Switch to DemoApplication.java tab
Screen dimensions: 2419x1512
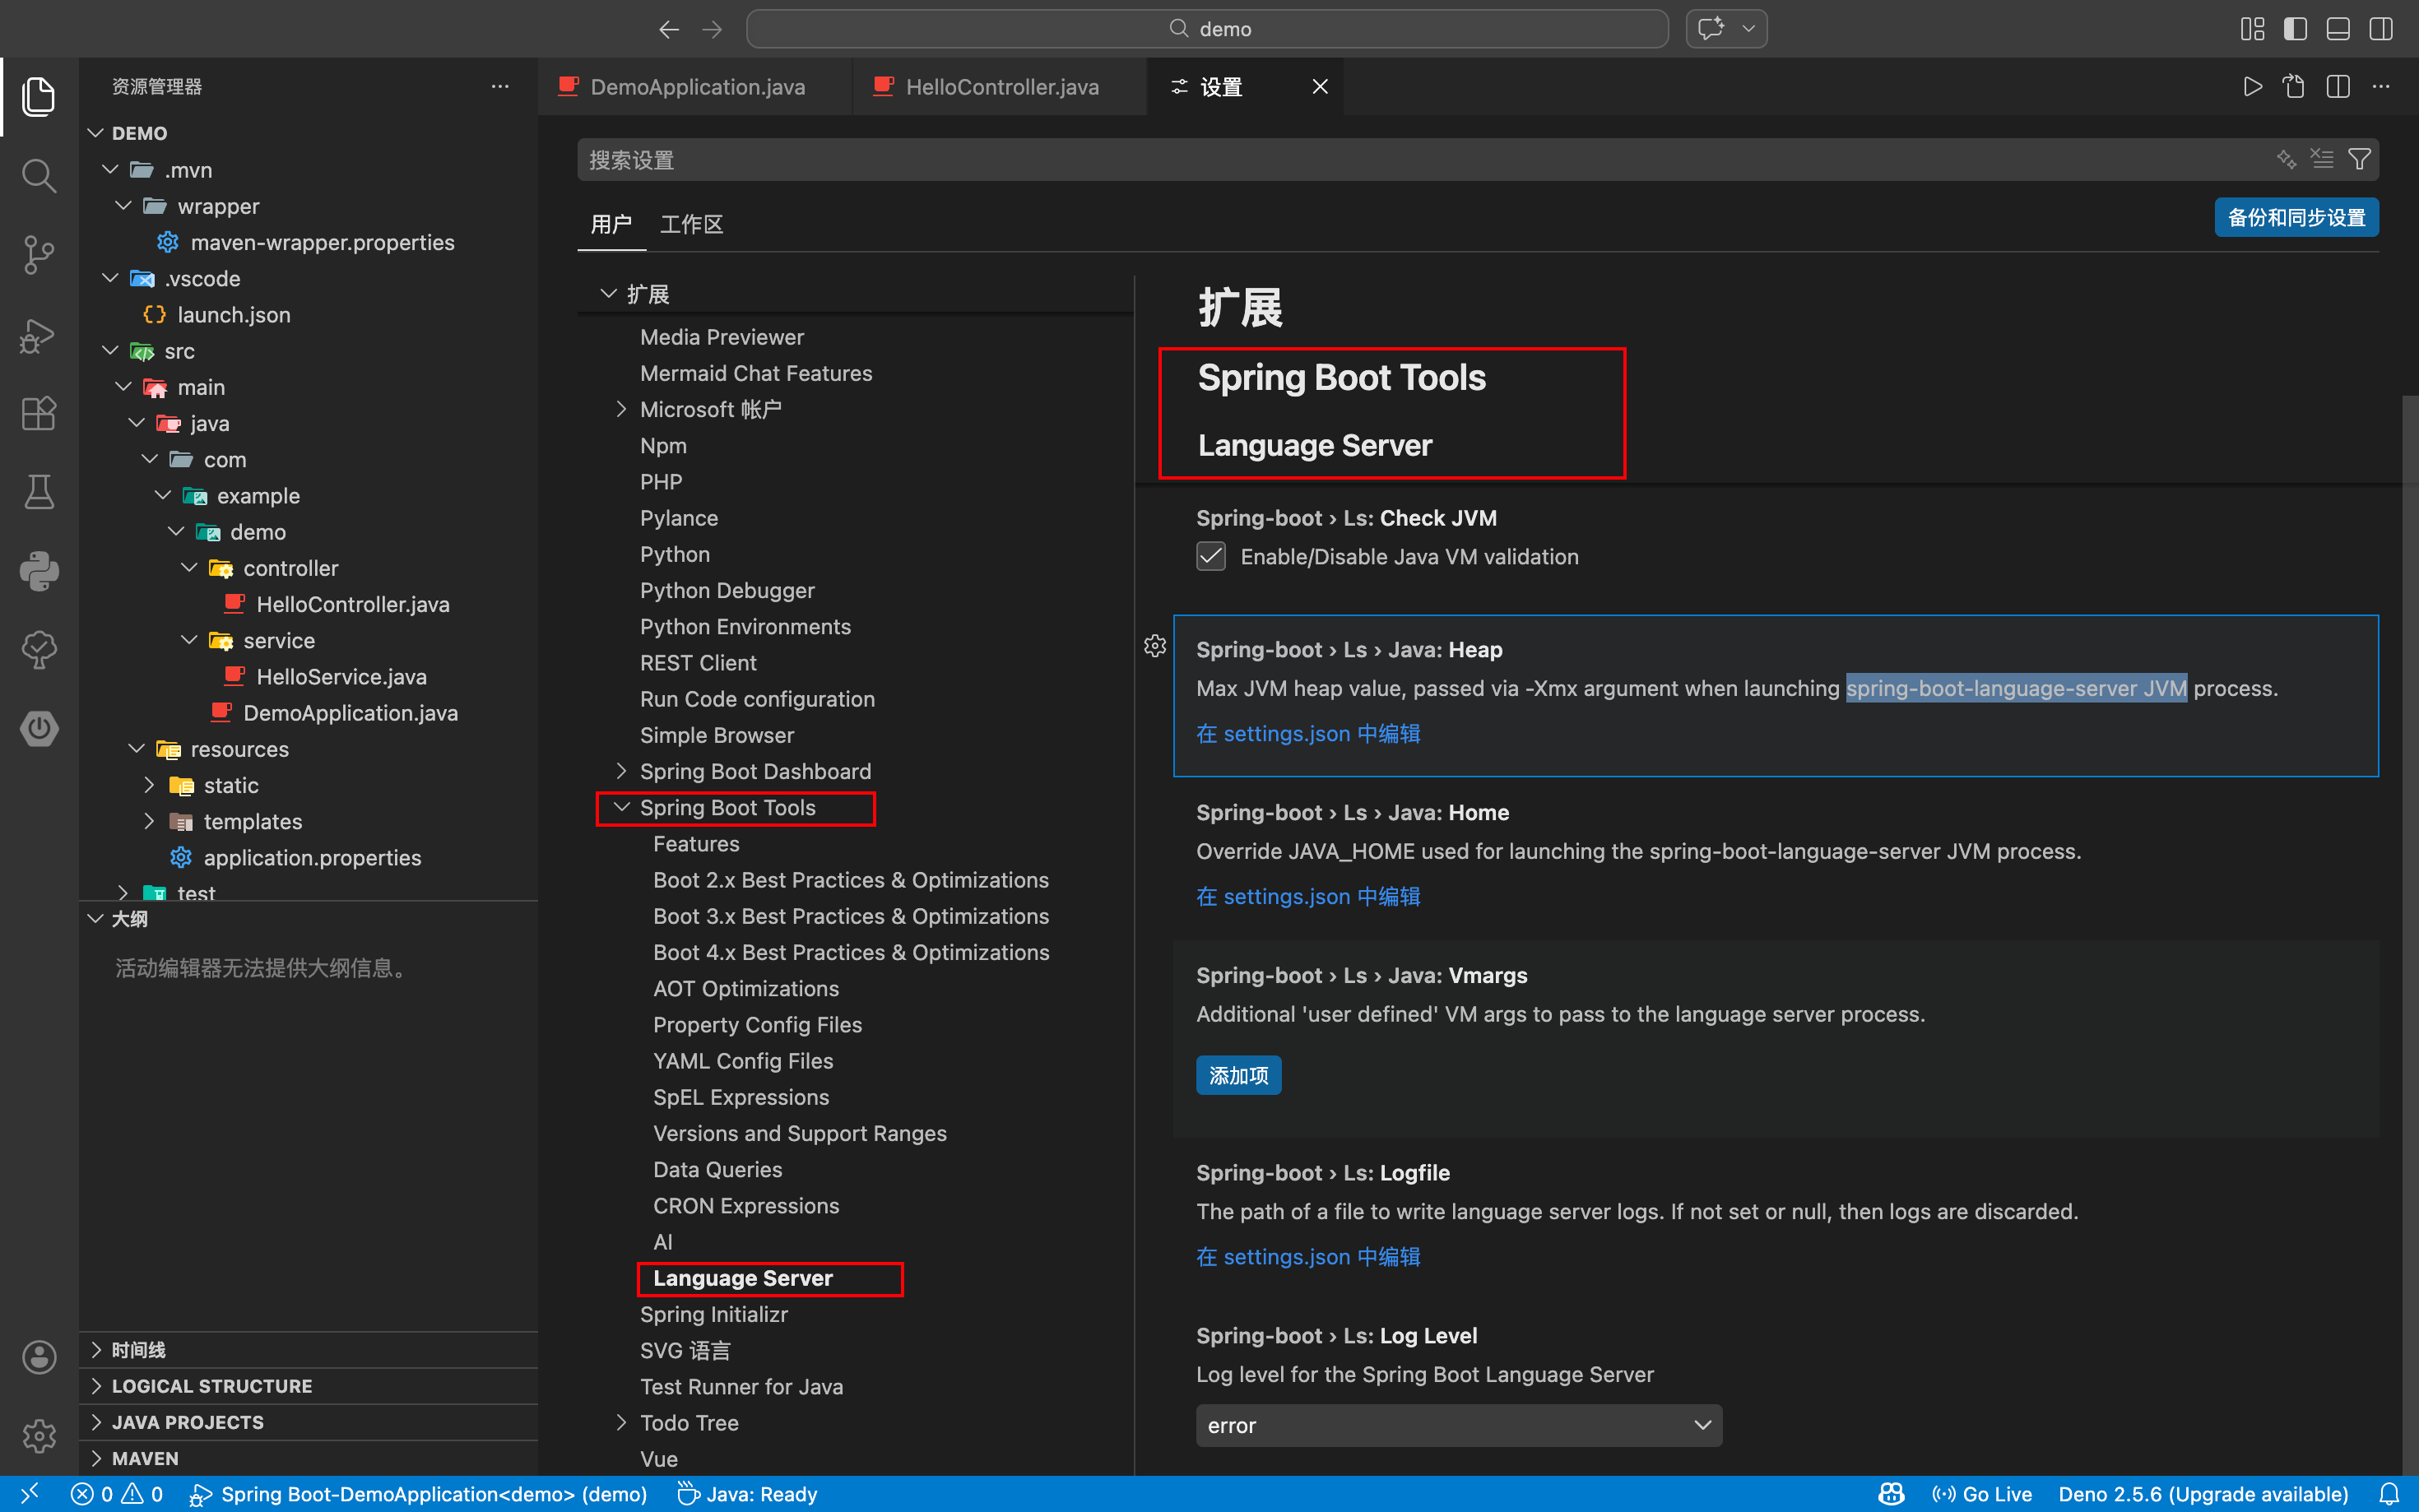(695, 87)
